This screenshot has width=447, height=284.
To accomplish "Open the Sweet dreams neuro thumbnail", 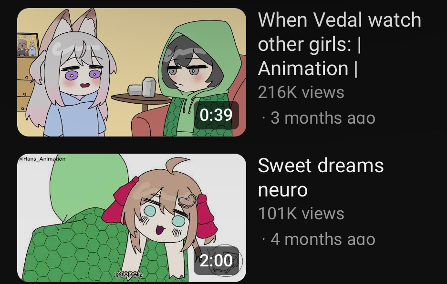I will 132,218.
